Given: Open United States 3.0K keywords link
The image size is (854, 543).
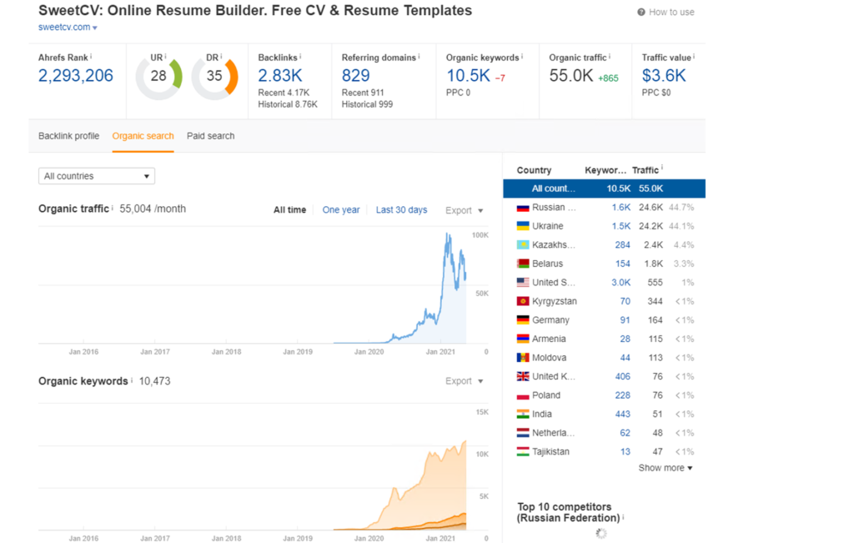Looking at the screenshot, I should click(x=620, y=283).
